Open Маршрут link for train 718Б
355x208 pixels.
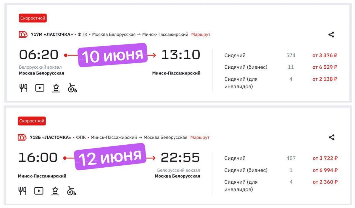click(200, 137)
